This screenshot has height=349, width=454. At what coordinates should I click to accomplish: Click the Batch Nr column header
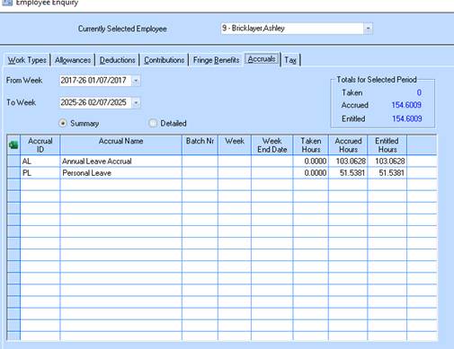click(x=200, y=145)
